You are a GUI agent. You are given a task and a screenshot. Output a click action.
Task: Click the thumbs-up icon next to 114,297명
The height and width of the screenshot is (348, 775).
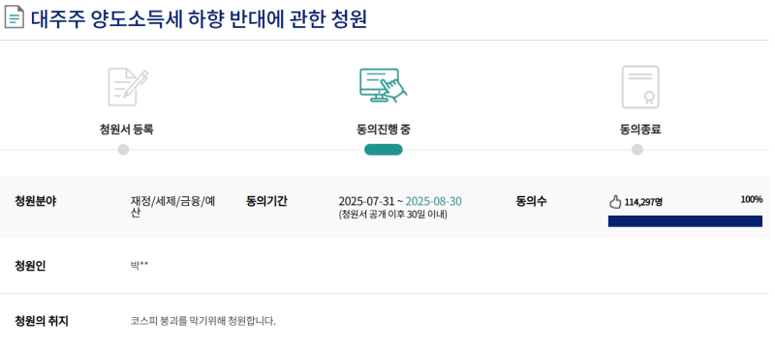(614, 202)
